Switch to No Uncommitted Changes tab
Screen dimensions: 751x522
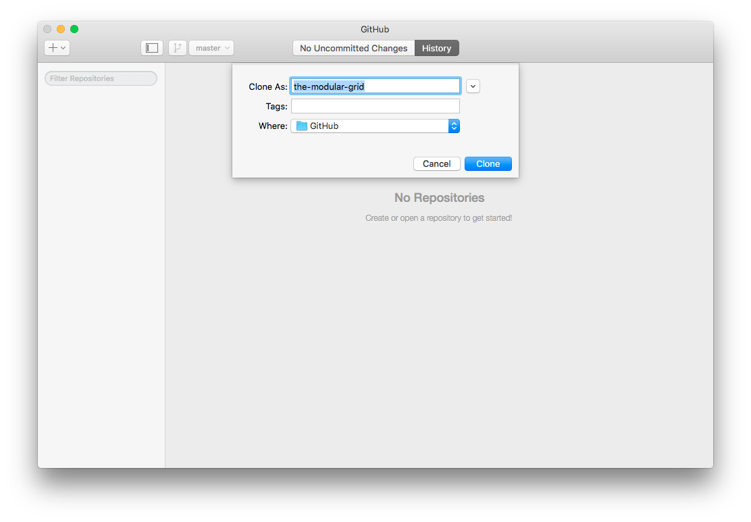(353, 48)
